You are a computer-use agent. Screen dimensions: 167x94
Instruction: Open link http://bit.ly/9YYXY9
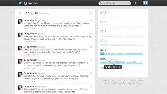pyautogui.click(x=71, y=52)
